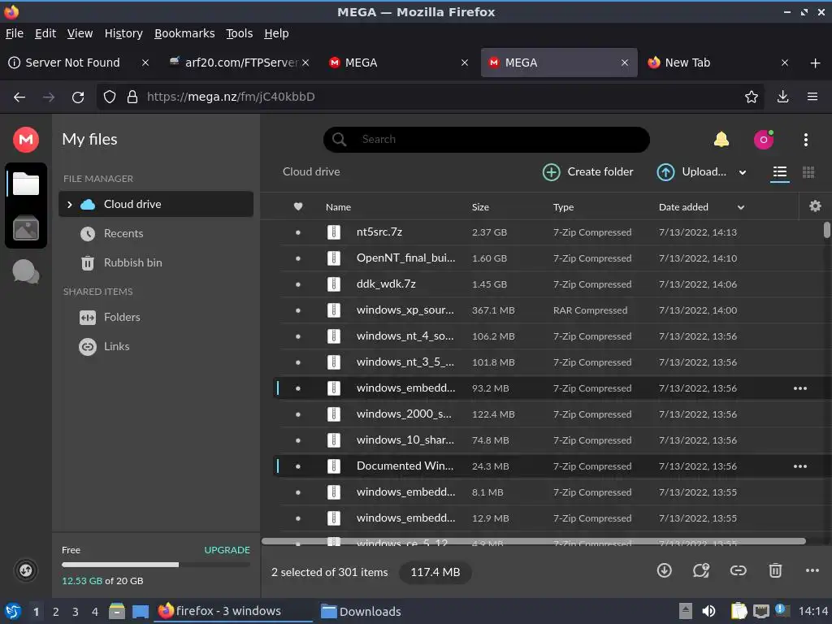Open the File menu
Screen dimensions: 832x624
point(15,33)
